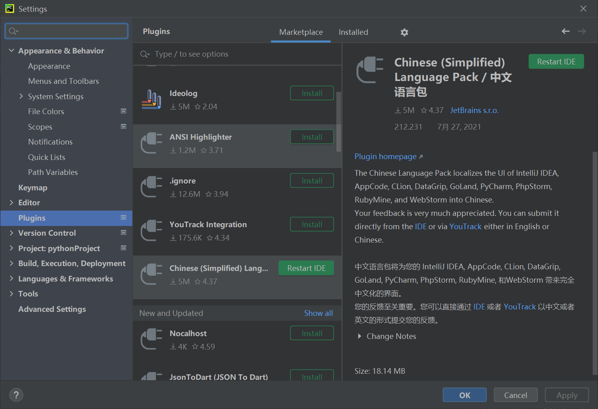Image resolution: width=598 pixels, height=409 pixels.
Task: Go forward with the right arrow
Action: point(582,31)
